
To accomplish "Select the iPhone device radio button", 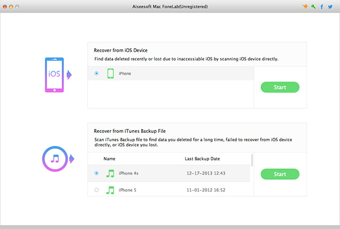I will pyautogui.click(x=96, y=74).
